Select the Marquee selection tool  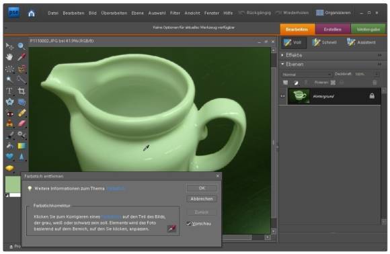click(9, 69)
